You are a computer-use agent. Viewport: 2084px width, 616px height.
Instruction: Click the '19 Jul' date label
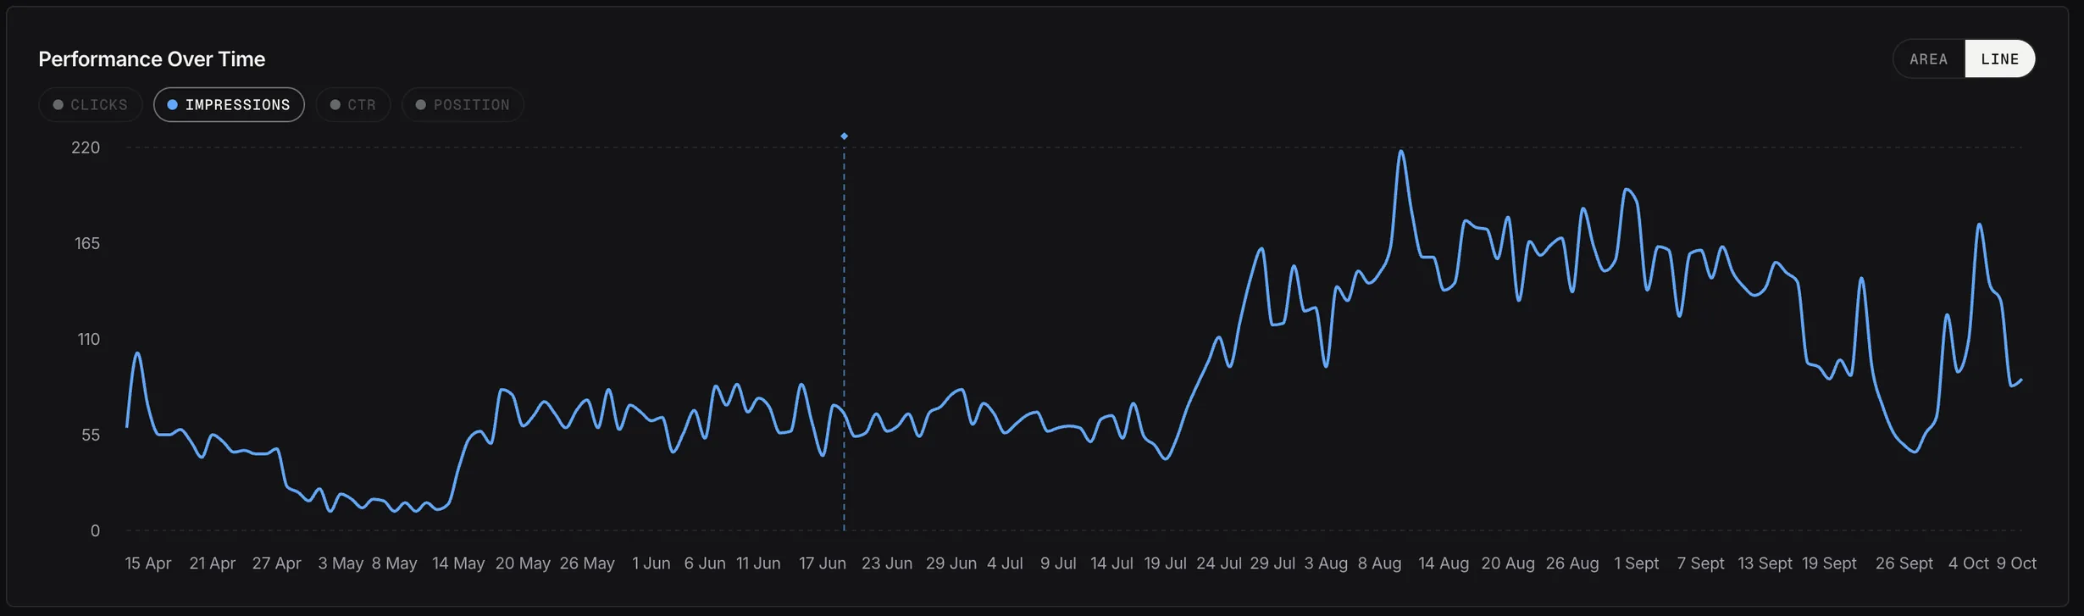[1165, 563]
